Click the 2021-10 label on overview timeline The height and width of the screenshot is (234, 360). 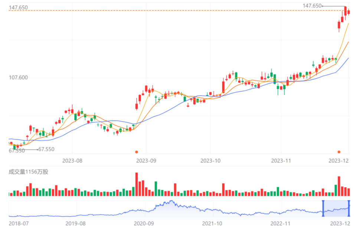212,224
